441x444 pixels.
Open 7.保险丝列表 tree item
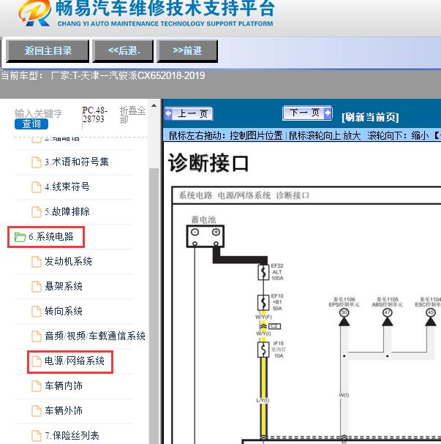72,435
